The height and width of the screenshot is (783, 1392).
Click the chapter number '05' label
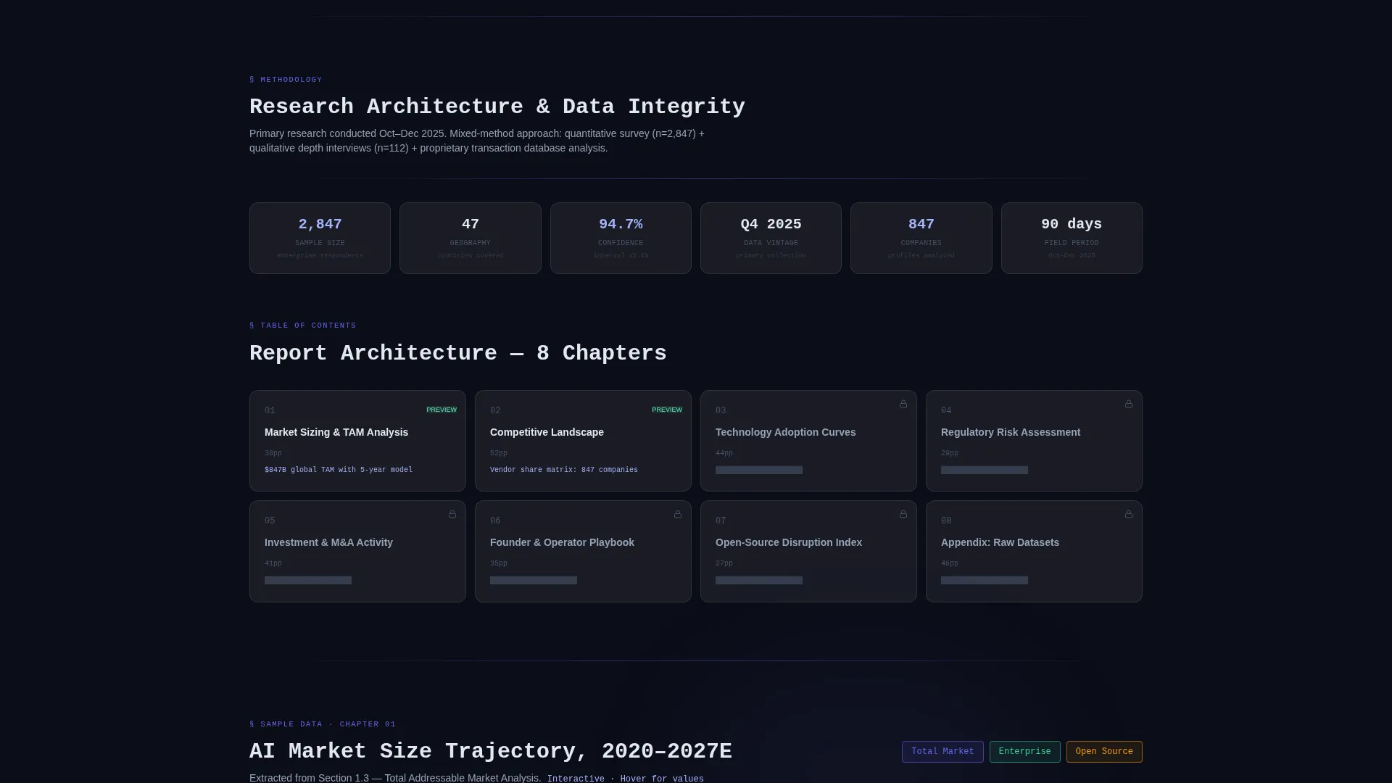click(x=270, y=521)
